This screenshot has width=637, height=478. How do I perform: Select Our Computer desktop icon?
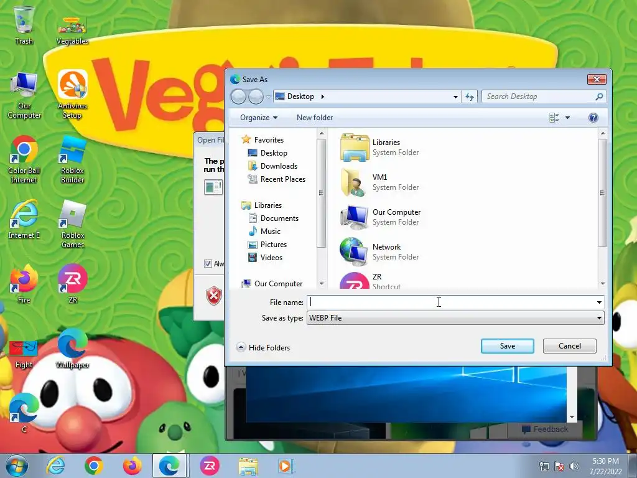click(x=24, y=95)
